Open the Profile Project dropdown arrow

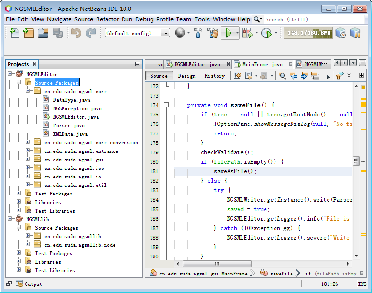276,33
